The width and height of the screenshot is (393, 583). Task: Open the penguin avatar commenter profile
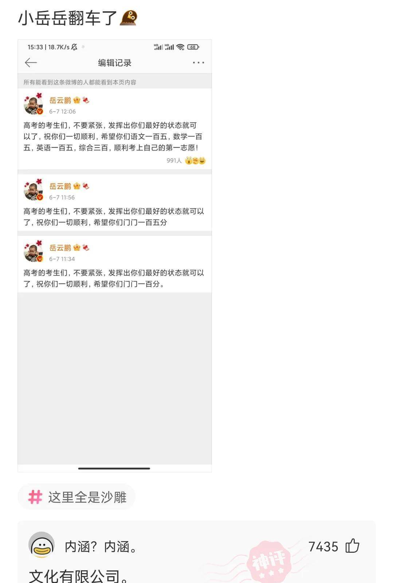[x=42, y=545]
